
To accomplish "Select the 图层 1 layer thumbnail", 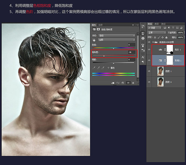I will [160, 71].
